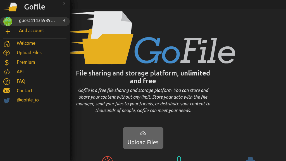Click the upload arrow icon beside Upload Files
The image size is (286, 161).
click(7, 53)
